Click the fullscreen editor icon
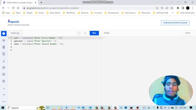The height and width of the screenshot is (110, 196). click(x=79, y=33)
